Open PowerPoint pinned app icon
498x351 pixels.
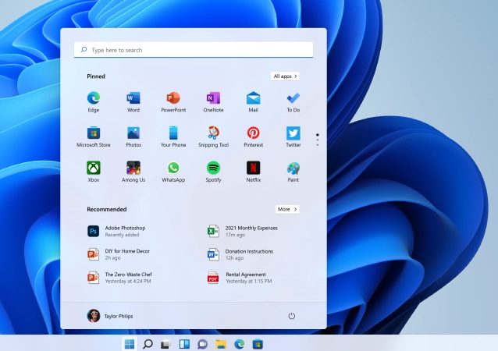pos(173,99)
